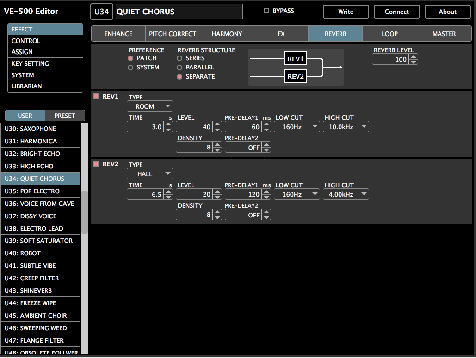
Task: Switch to the PITCH CORRECT tab
Action: 173,34
